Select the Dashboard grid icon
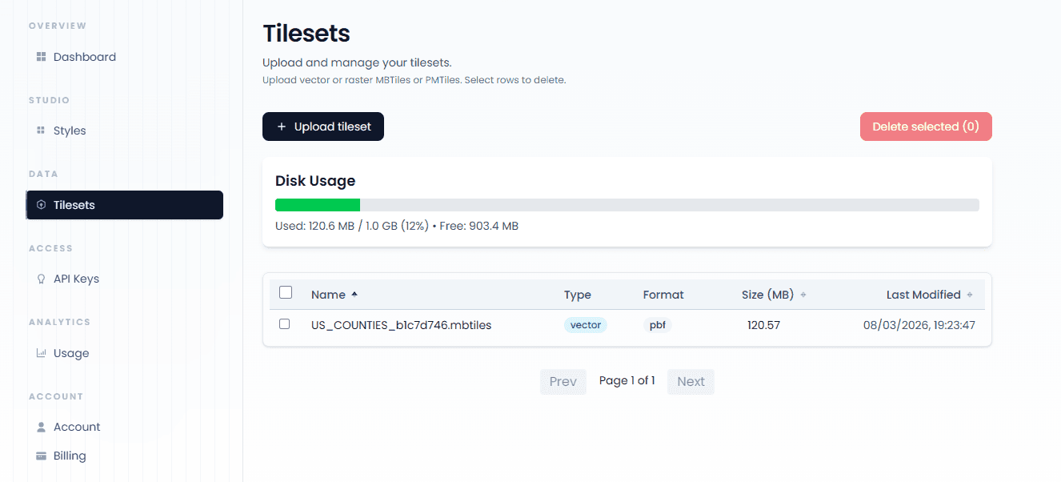 (40, 57)
